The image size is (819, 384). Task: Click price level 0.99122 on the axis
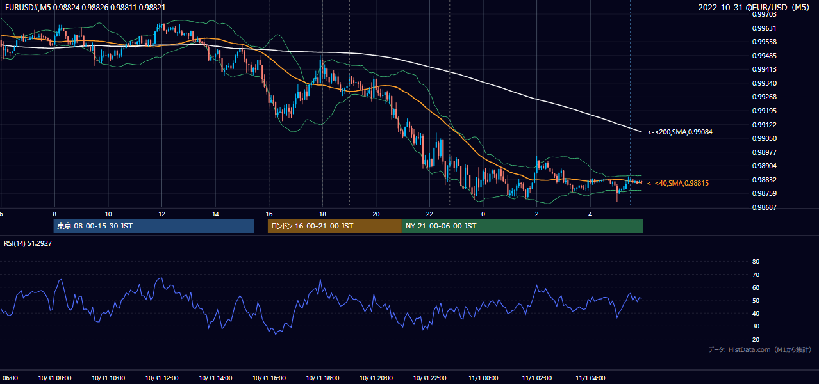click(x=764, y=125)
